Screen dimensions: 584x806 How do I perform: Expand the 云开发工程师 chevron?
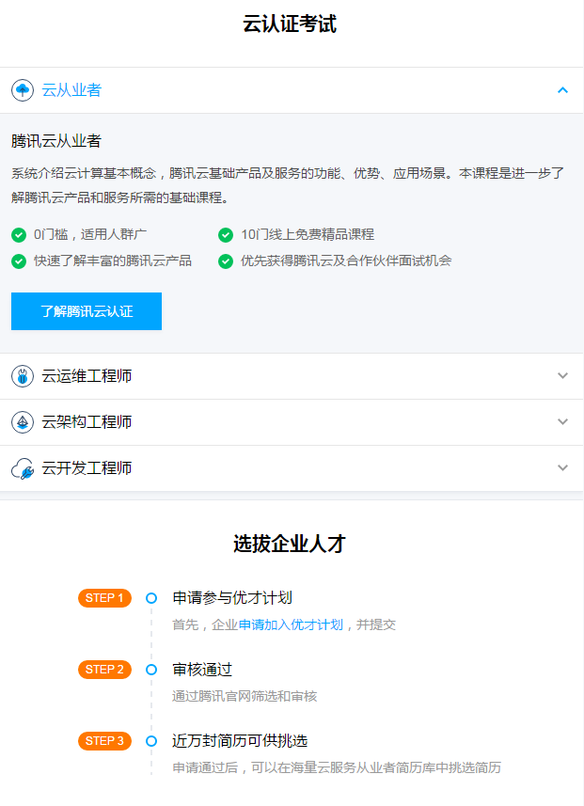[x=562, y=468]
